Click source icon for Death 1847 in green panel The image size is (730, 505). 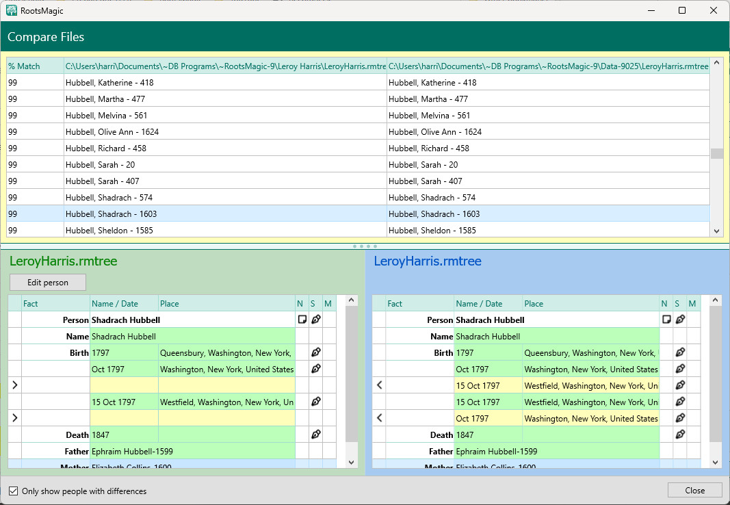click(315, 435)
